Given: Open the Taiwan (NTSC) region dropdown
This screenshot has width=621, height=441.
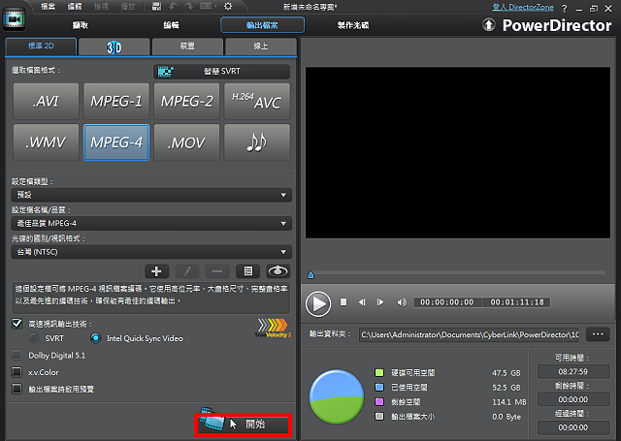Looking at the screenshot, I should coord(151,252).
